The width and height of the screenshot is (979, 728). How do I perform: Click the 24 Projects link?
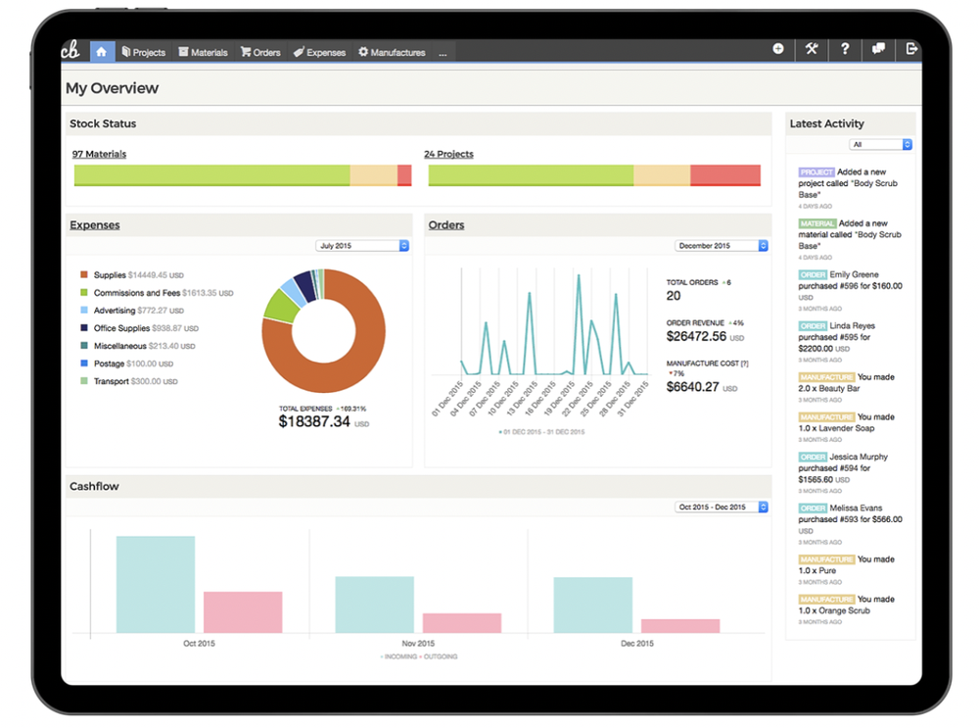coord(449,154)
